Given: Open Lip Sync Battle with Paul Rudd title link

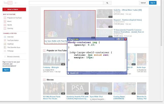Looking at the screenshot, I should click(56, 41).
